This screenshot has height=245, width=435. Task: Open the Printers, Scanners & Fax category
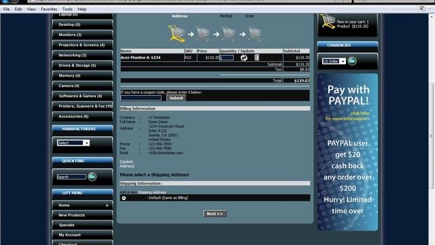(x=82, y=106)
